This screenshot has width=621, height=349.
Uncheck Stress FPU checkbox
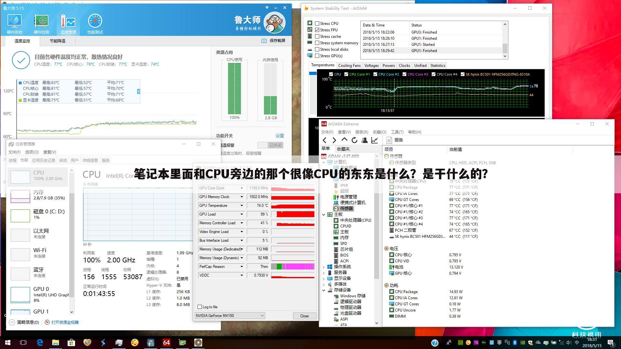317,30
